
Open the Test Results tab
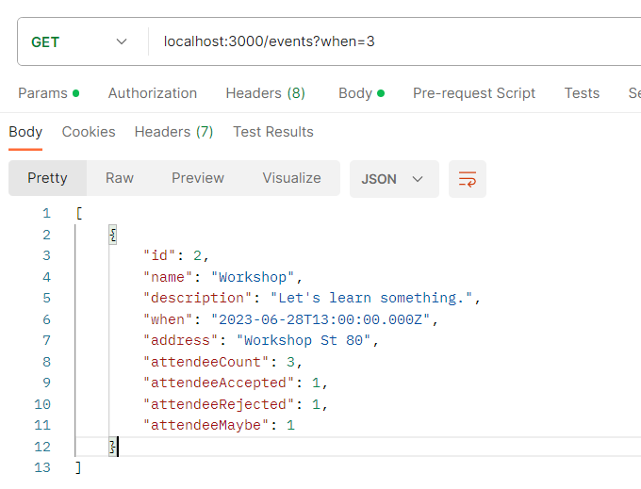tap(273, 132)
